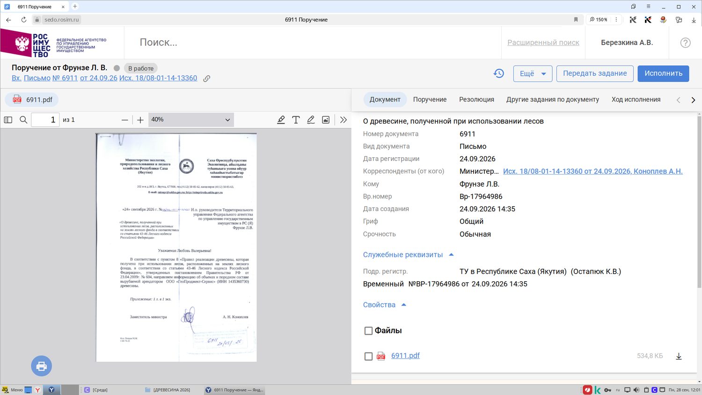Switch to the Резолюция tab

[476, 99]
